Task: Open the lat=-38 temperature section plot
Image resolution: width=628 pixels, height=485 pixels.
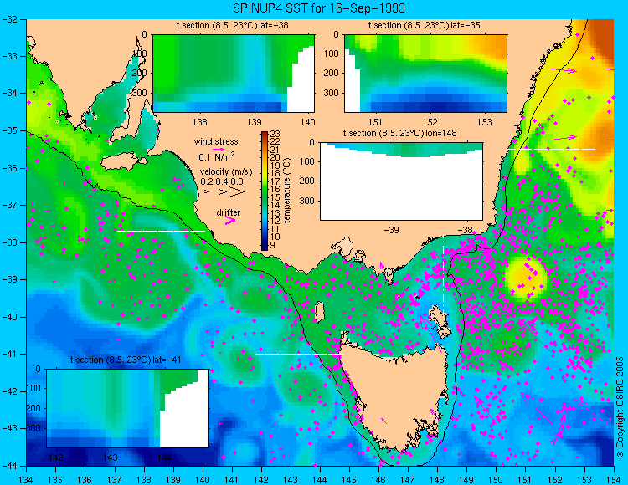Action: [234, 74]
